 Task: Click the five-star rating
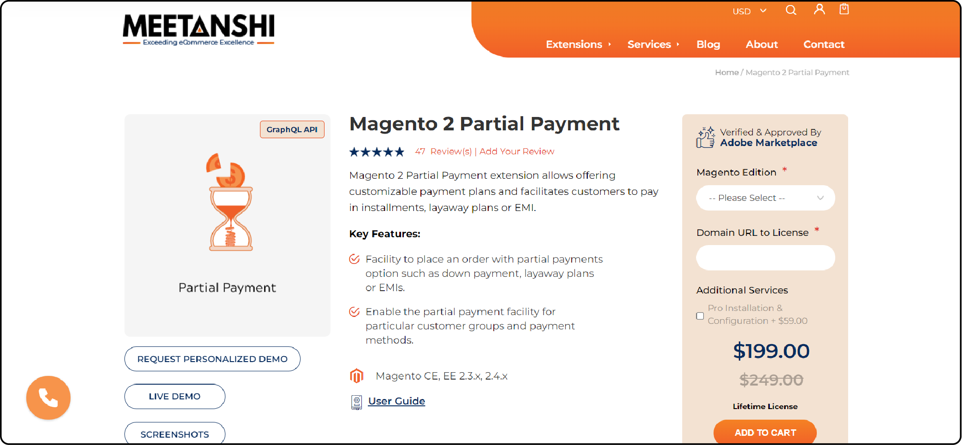(x=377, y=152)
